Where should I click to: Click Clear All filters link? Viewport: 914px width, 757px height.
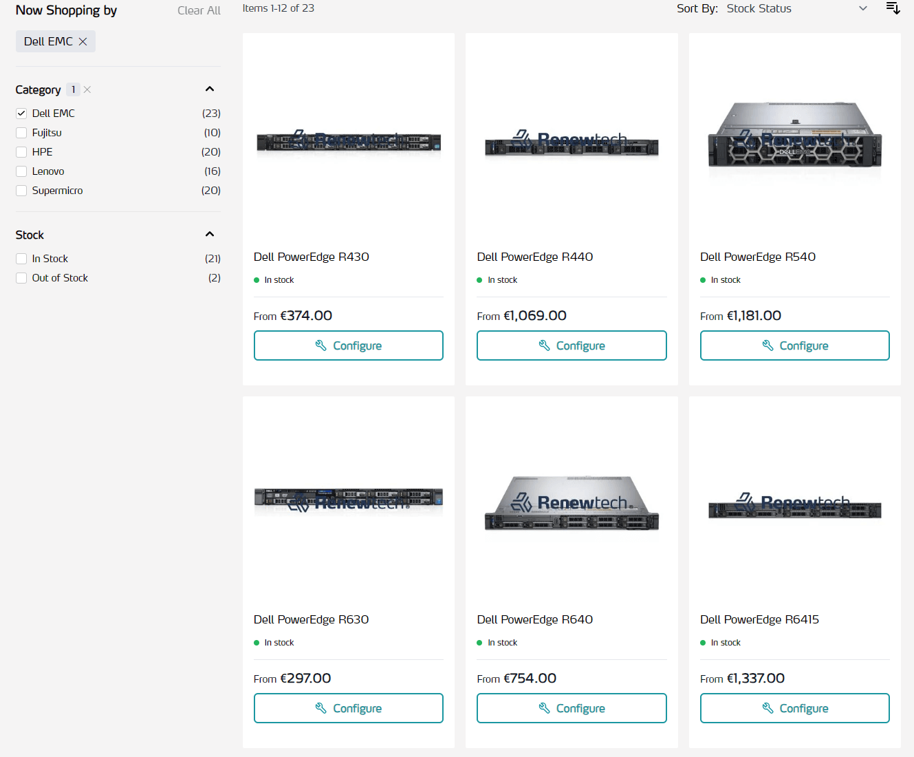coord(199,10)
